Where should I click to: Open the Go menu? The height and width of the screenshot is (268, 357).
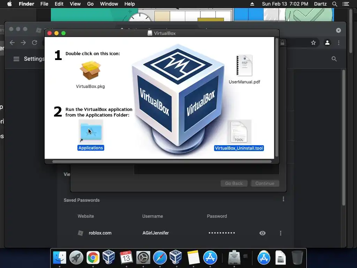pyautogui.click(x=90, y=4)
